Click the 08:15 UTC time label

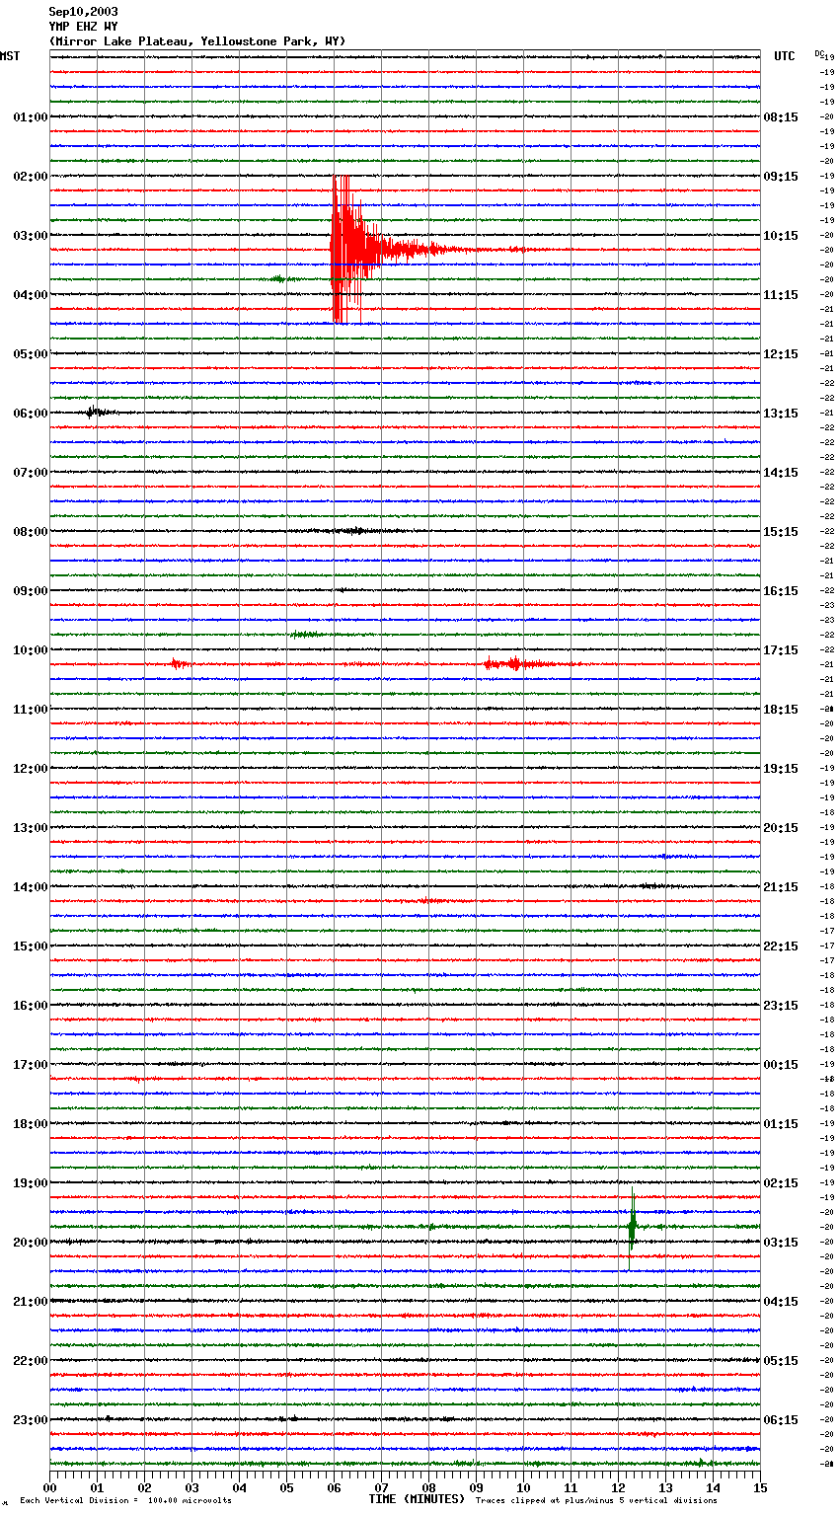[x=781, y=117]
